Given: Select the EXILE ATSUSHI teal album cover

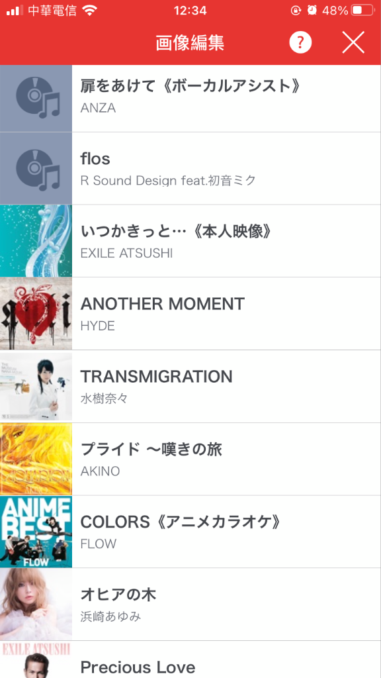Looking at the screenshot, I should 36,241.
